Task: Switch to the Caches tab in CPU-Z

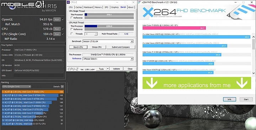Action: tap(79, 7)
